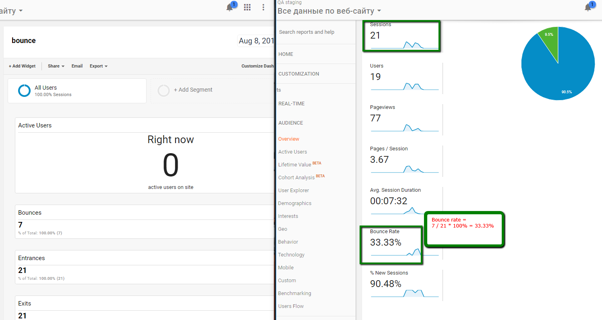The width and height of the screenshot is (602, 320).
Task: Open the Aug 8 date range picker
Action: click(x=256, y=41)
